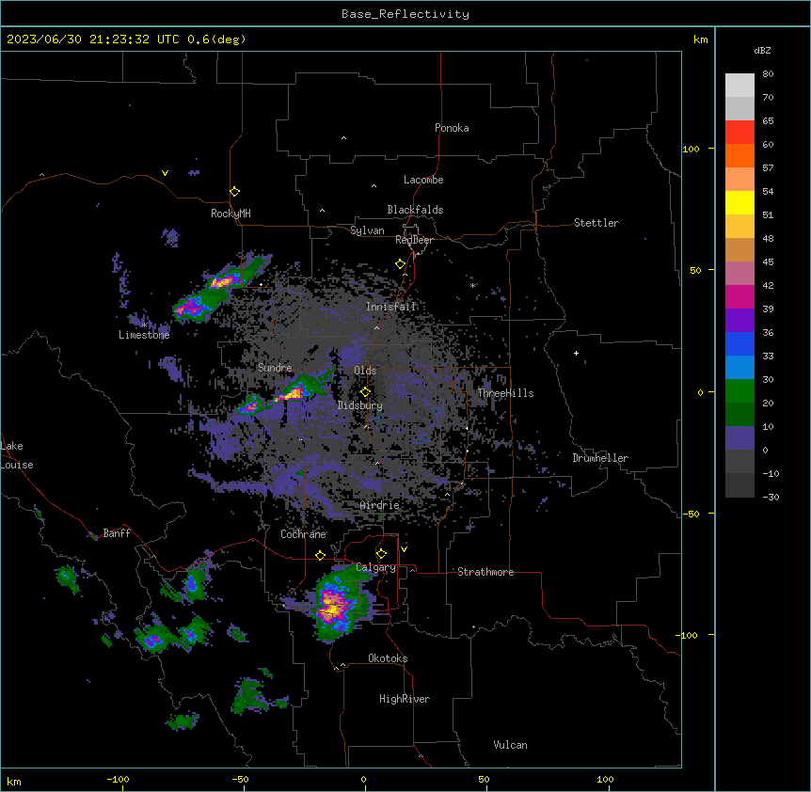Click the Blackfalds city label

point(415,210)
